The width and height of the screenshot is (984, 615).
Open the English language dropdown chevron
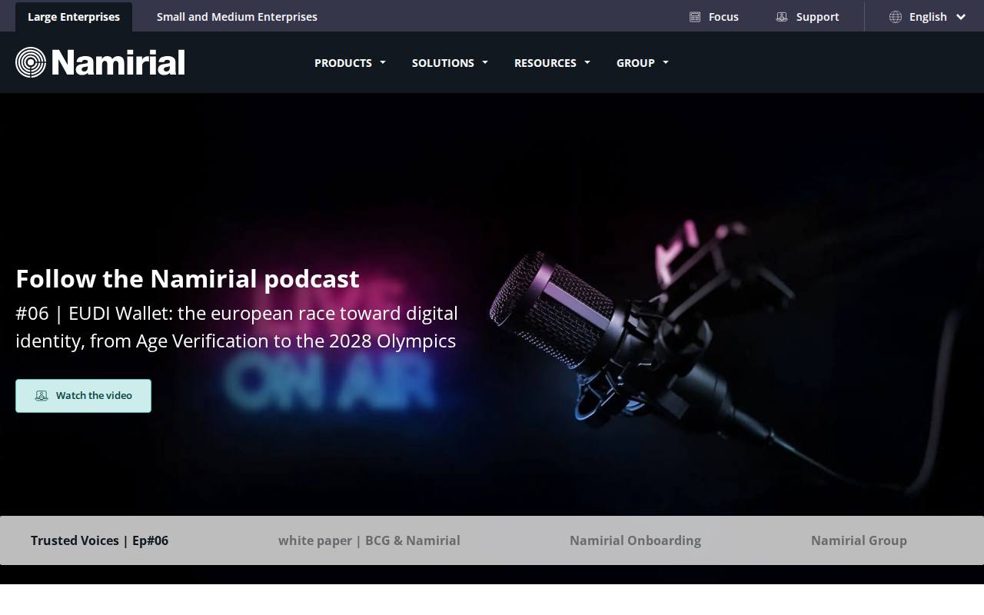coord(961,17)
